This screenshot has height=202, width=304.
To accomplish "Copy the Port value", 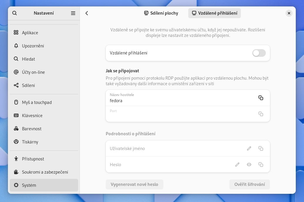I will pos(261,114).
